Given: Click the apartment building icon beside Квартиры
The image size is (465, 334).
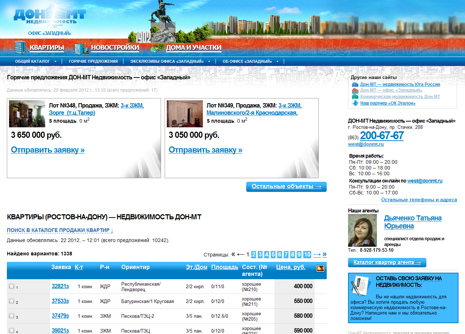Looking at the screenshot, I should (x=20, y=47).
